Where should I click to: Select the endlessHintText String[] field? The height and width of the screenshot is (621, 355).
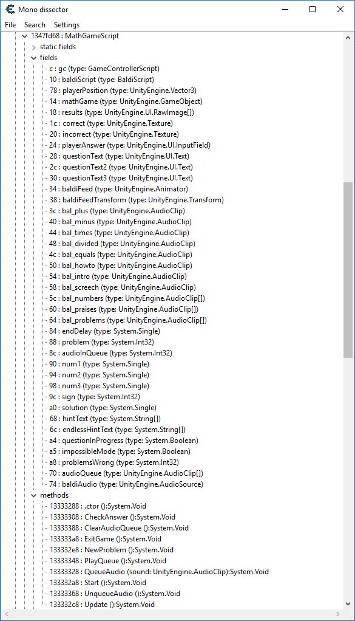pyautogui.click(x=117, y=430)
